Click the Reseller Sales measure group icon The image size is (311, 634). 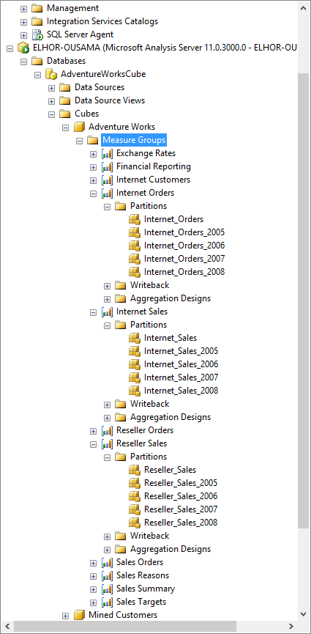point(107,443)
